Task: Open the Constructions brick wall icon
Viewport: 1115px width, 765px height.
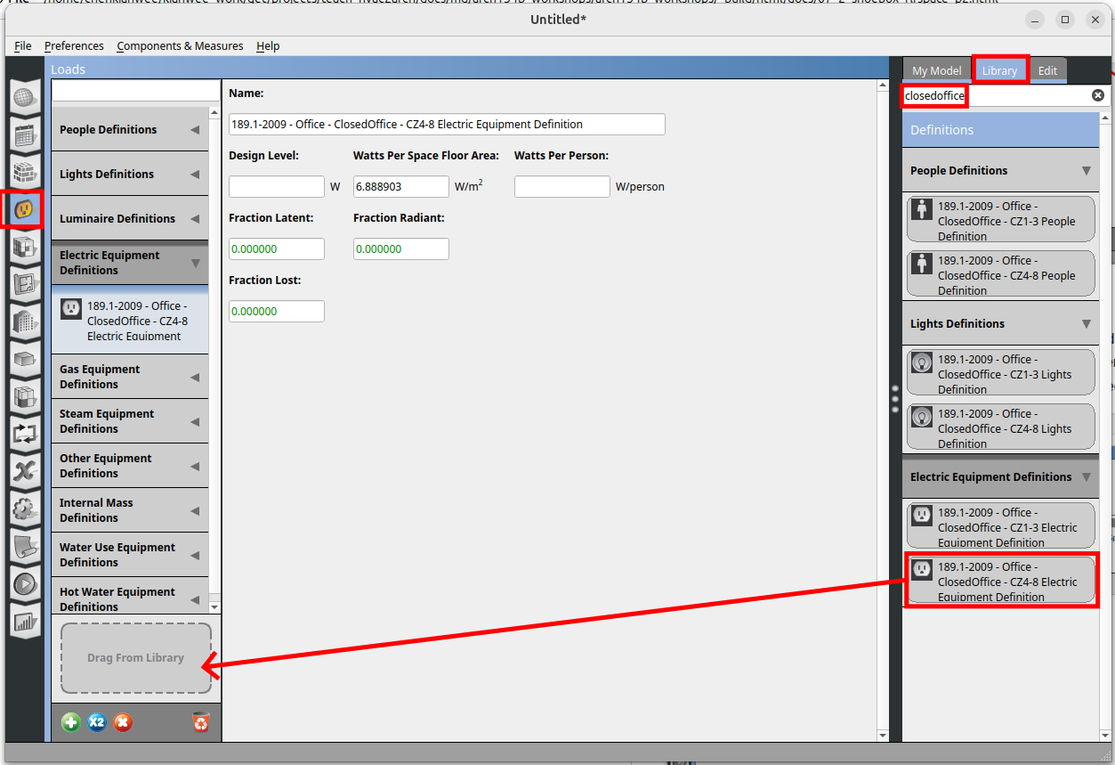Action: click(25, 172)
